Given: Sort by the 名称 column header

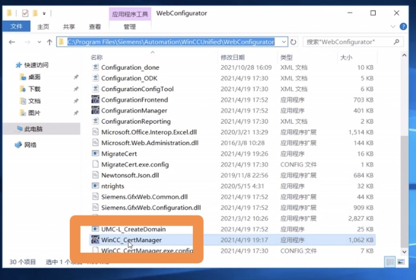Looking at the screenshot, I should click(96, 57).
